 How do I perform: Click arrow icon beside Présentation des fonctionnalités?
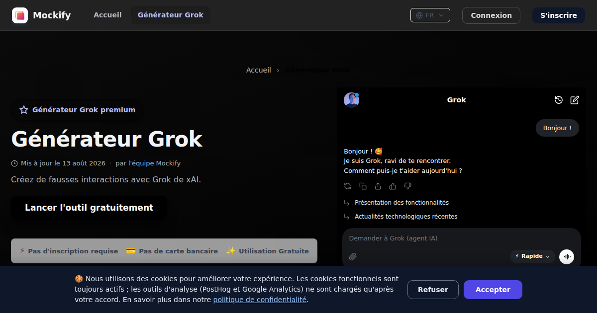[347, 203]
